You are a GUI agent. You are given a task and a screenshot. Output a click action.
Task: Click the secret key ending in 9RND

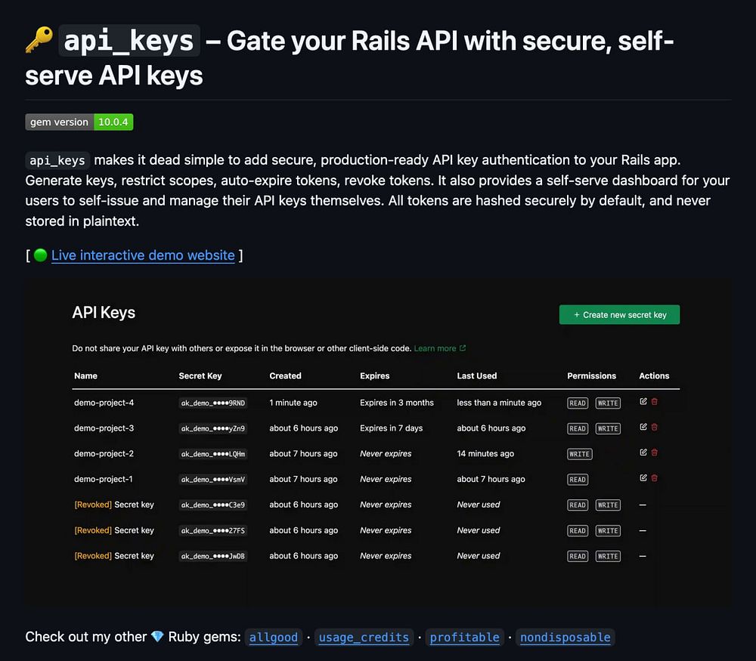pos(213,403)
